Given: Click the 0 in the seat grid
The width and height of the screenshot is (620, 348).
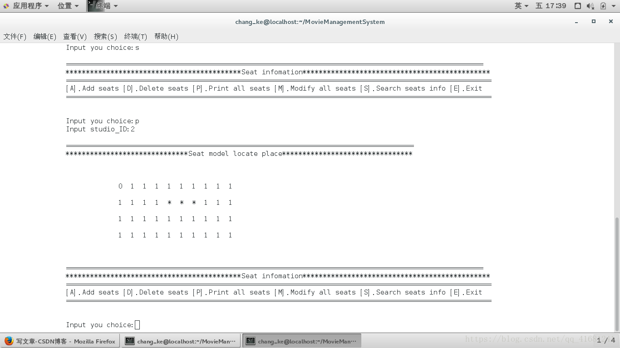Looking at the screenshot, I should (120, 186).
